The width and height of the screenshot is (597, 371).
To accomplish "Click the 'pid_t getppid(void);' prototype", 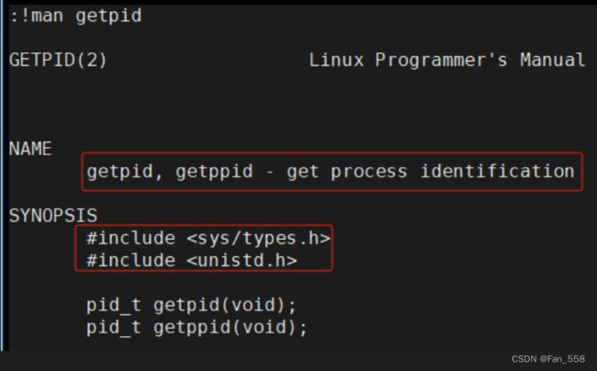I will click(197, 328).
